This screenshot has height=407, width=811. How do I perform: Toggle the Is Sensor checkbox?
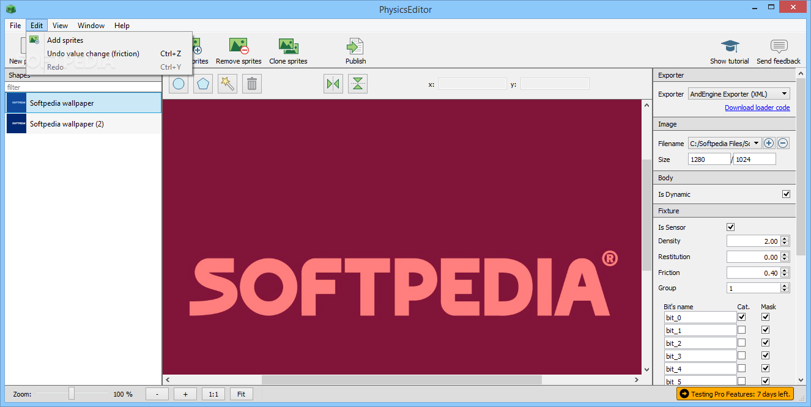[x=730, y=227]
